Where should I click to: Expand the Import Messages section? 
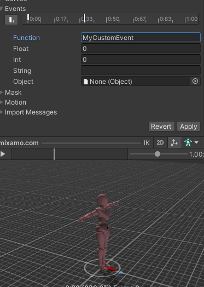[x=2, y=112]
